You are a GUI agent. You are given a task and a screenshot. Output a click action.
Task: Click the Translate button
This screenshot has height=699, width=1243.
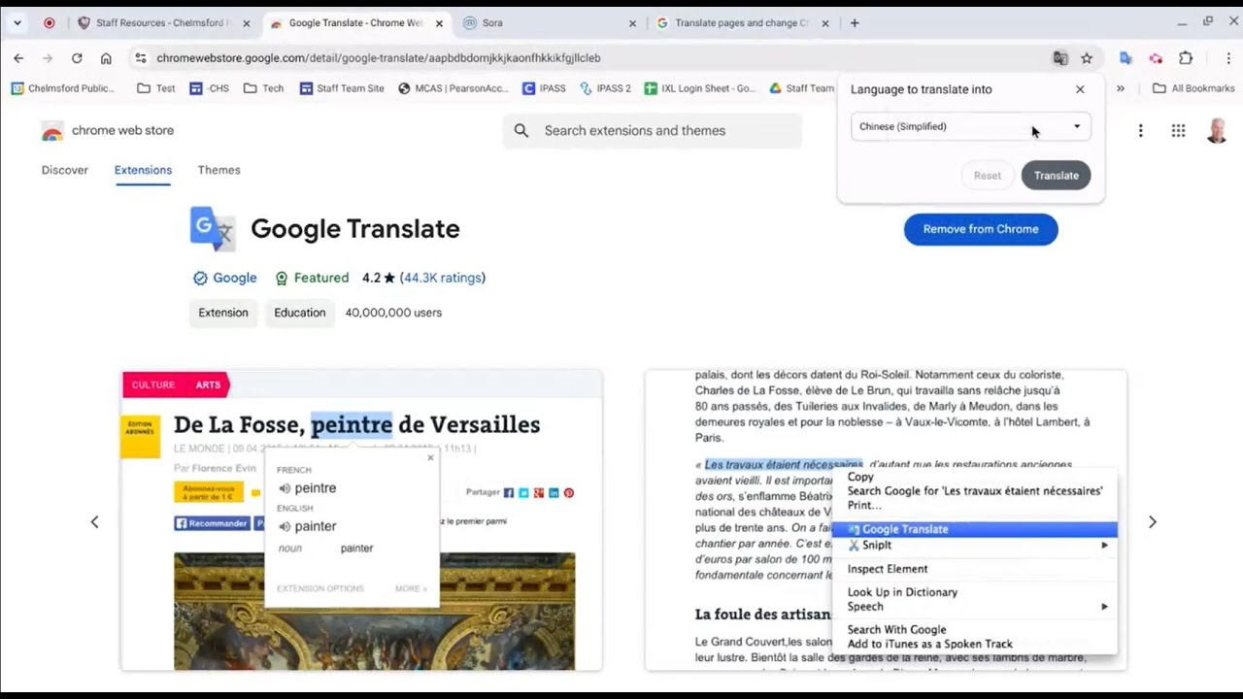coord(1057,176)
